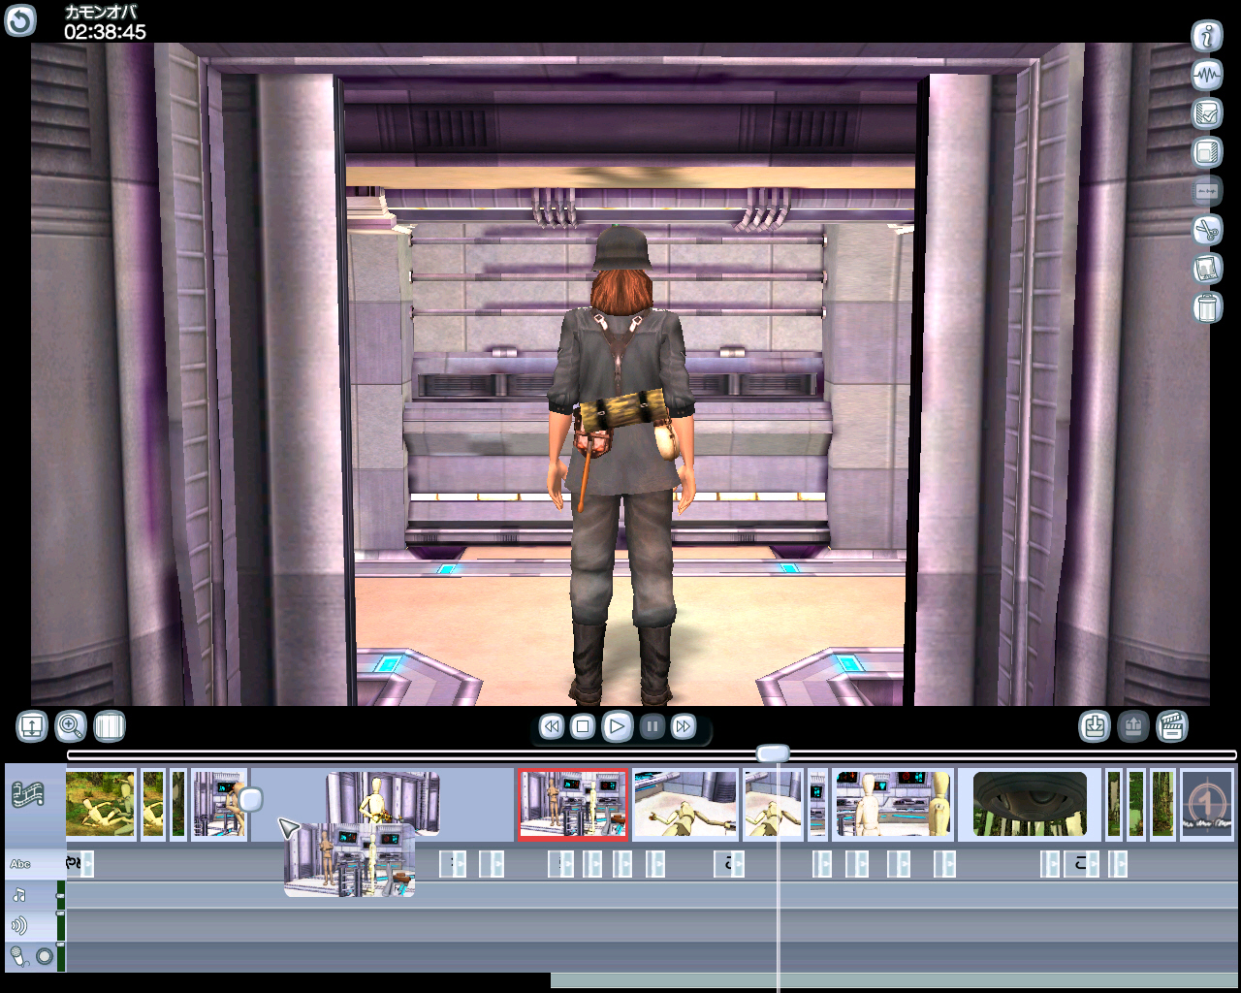
Task: Click the trim handle on the fourth clip
Action: pos(251,800)
